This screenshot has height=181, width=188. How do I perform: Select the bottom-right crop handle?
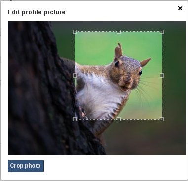pos(162,119)
